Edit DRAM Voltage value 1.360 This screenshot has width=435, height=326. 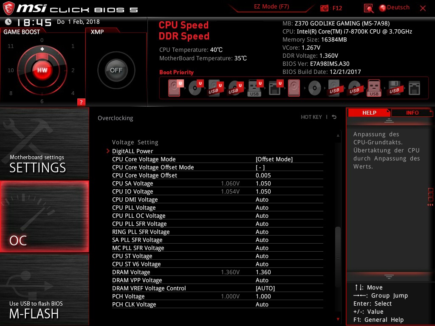pos(263,272)
